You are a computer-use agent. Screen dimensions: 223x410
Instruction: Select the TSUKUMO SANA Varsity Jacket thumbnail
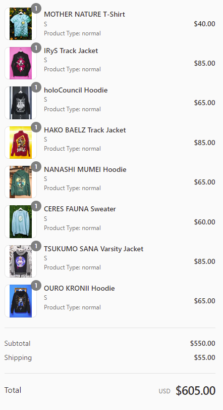pyautogui.click(x=21, y=261)
